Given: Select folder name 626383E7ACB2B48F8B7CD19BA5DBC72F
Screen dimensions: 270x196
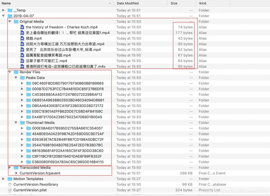Looking at the screenshot, I should pyautogui.click(x=68, y=139).
